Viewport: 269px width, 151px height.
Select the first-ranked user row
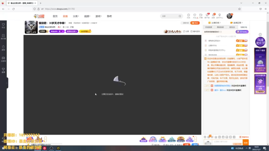point(226,41)
